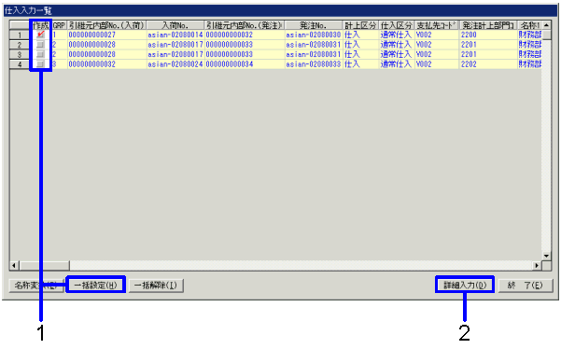
Task: Select 通常仕入 cell in row 4
Action: coord(397,64)
